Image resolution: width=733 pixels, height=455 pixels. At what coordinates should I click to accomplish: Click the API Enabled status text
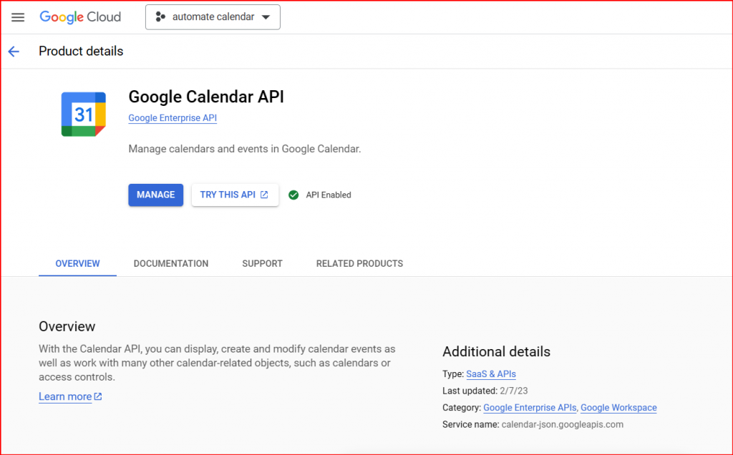328,195
